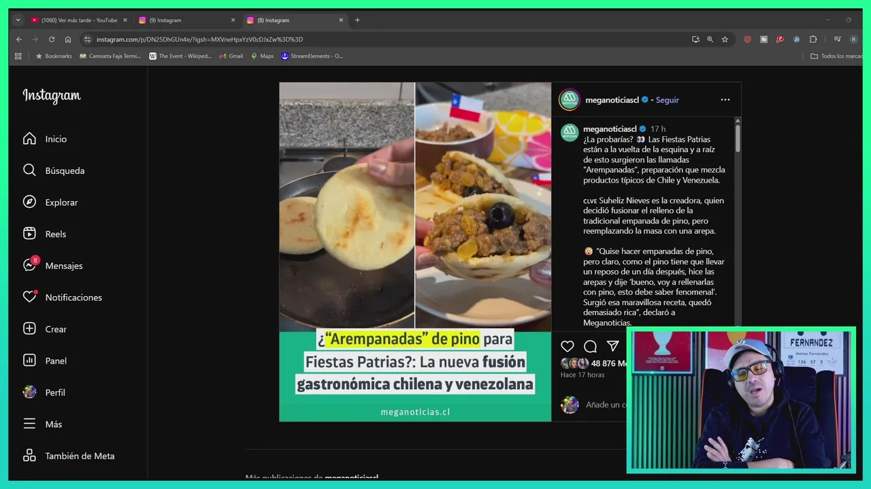871x489 pixels.
Task: Open the blue RSS extension icon
Action: tap(797, 39)
